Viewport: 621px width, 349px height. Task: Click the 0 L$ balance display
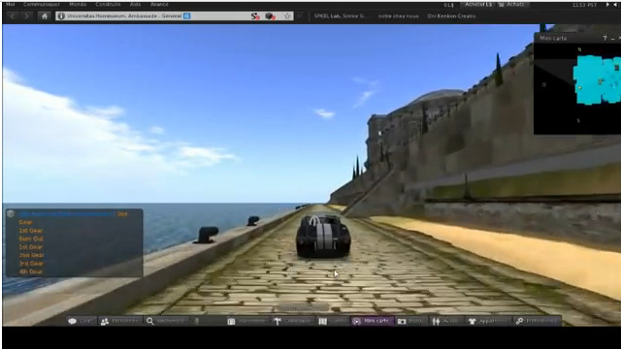(x=448, y=5)
